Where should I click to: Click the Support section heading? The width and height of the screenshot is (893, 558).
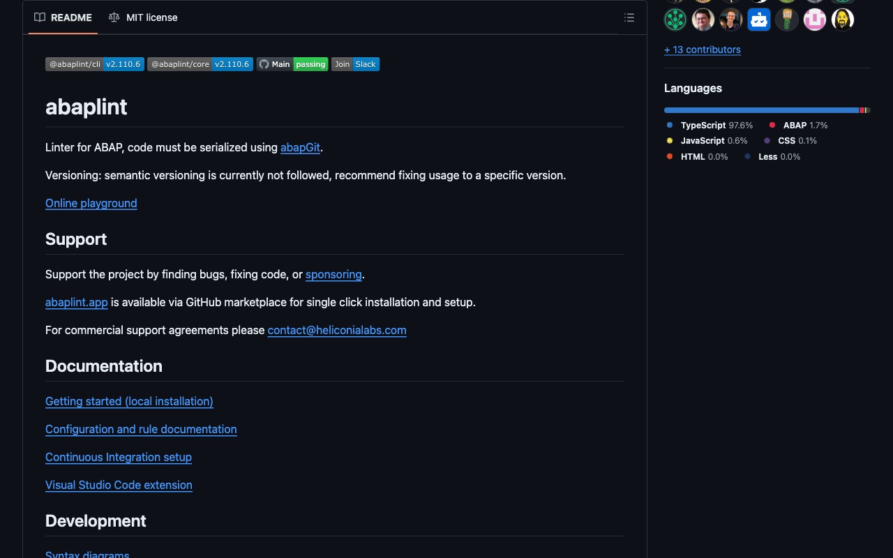coord(76,239)
